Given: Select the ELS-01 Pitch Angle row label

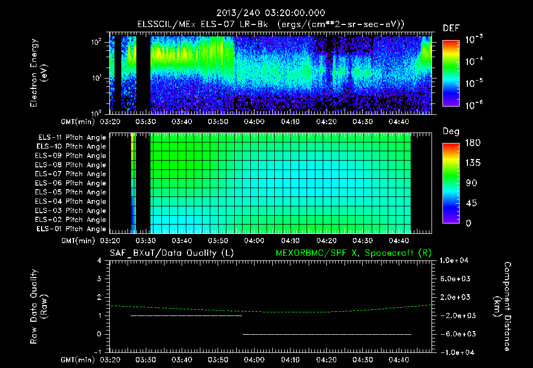Looking at the screenshot, I should click(x=71, y=229).
